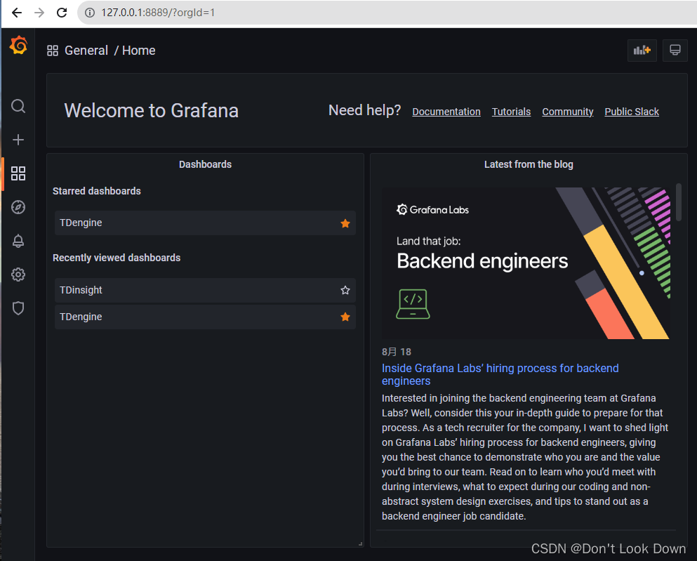
Task: Click the General folder breadcrumb
Action: tap(86, 51)
